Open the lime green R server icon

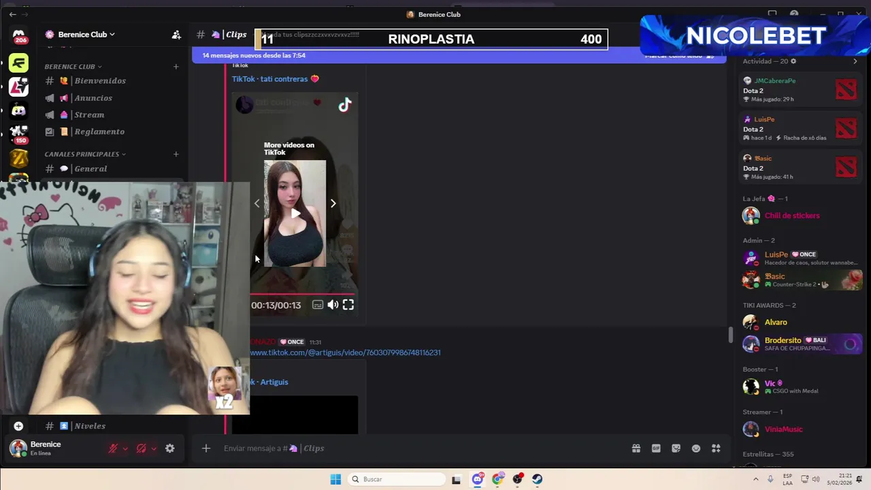click(19, 63)
